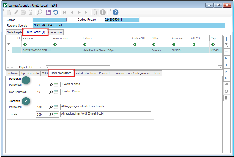The width and height of the screenshot is (234, 157).
Task: Click the attachment paperclip in right sidebar
Action: pos(226,98)
